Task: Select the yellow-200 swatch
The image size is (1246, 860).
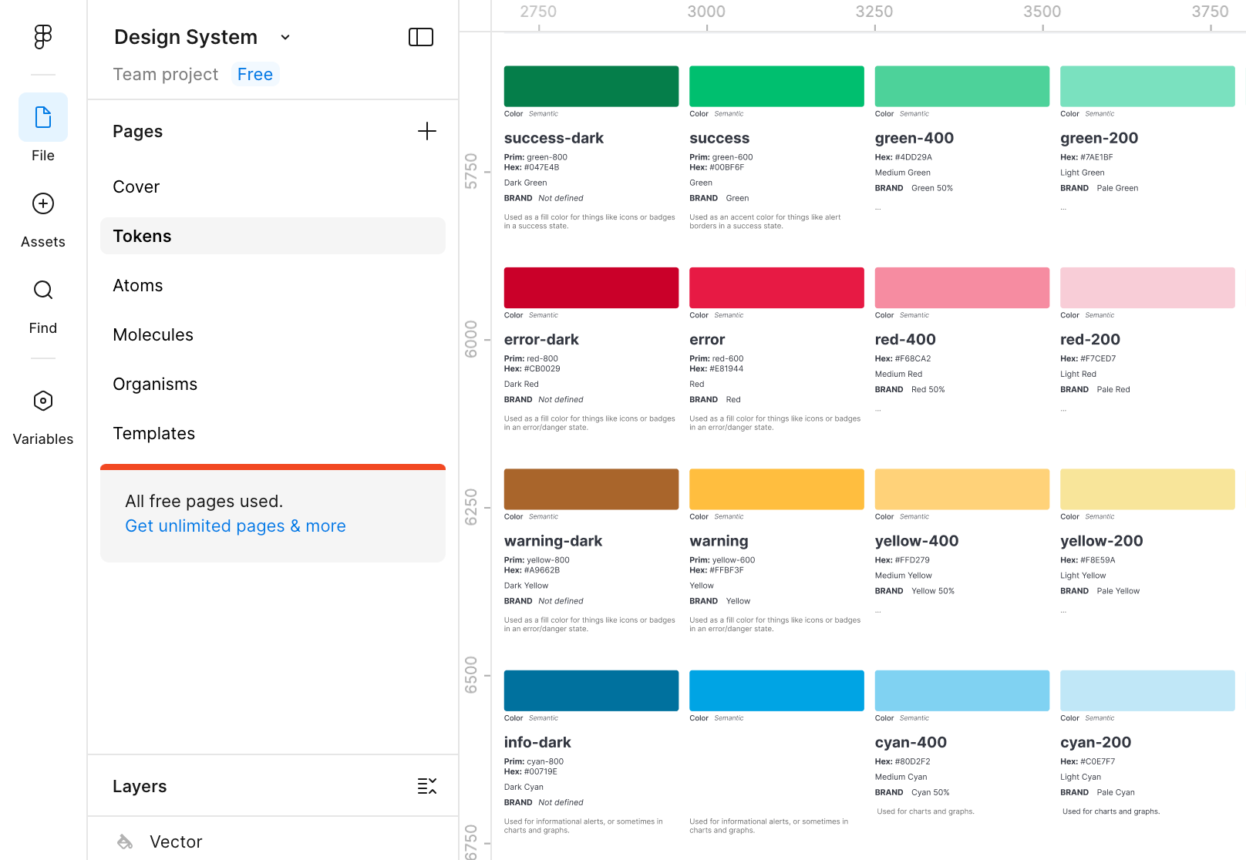Action: tap(1147, 489)
